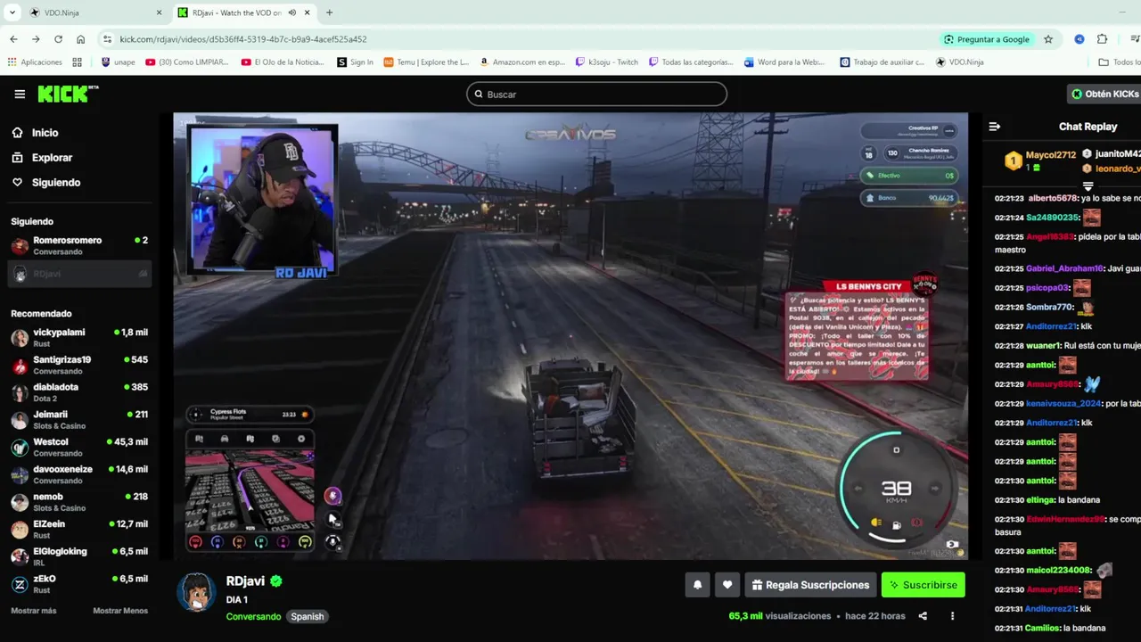Image resolution: width=1141 pixels, height=642 pixels.
Task: Open the Amazon.com bookmark
Action: 523,62
